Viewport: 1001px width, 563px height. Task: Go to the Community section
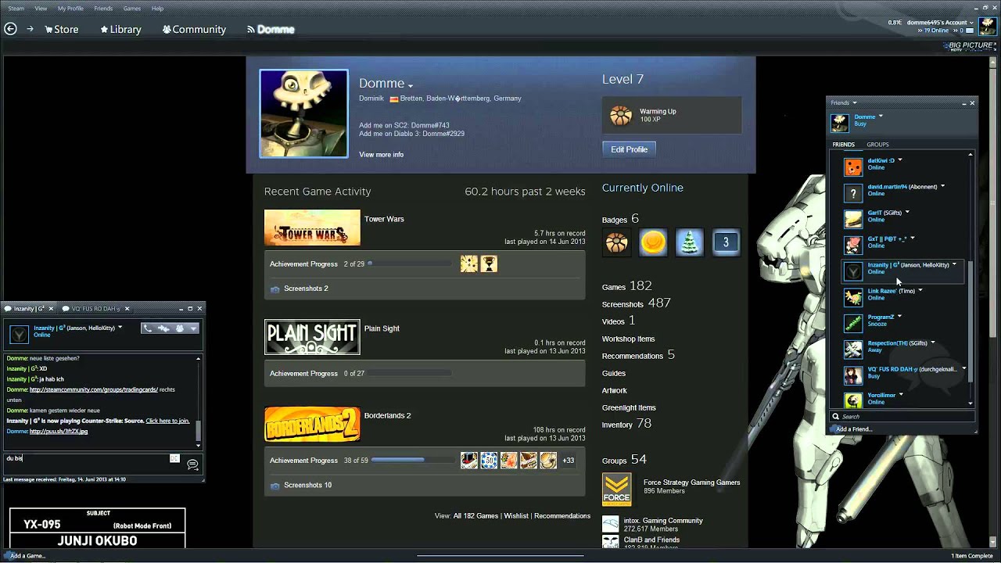pos(194,30)
